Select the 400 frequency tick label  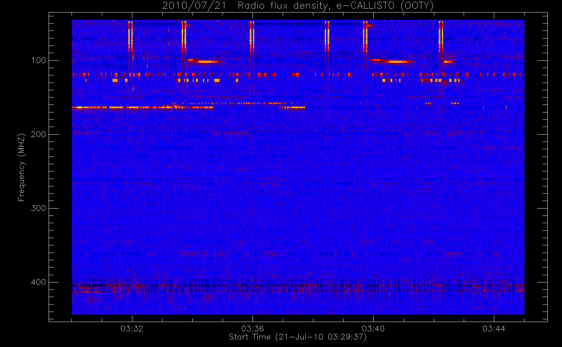point(38,282)
